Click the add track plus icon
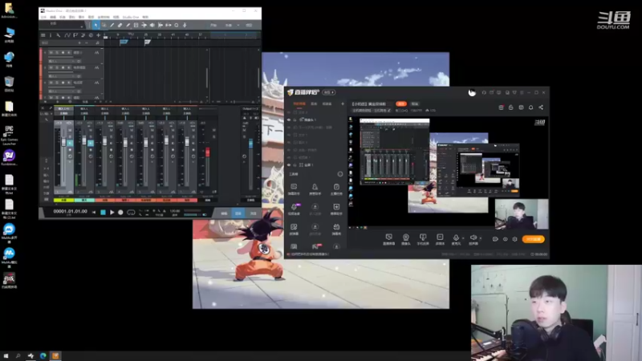The width and height of the screenshot is (642, 361). 98,35
